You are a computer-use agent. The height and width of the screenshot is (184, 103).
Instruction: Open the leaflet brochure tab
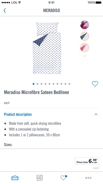[x=39, y=178]
